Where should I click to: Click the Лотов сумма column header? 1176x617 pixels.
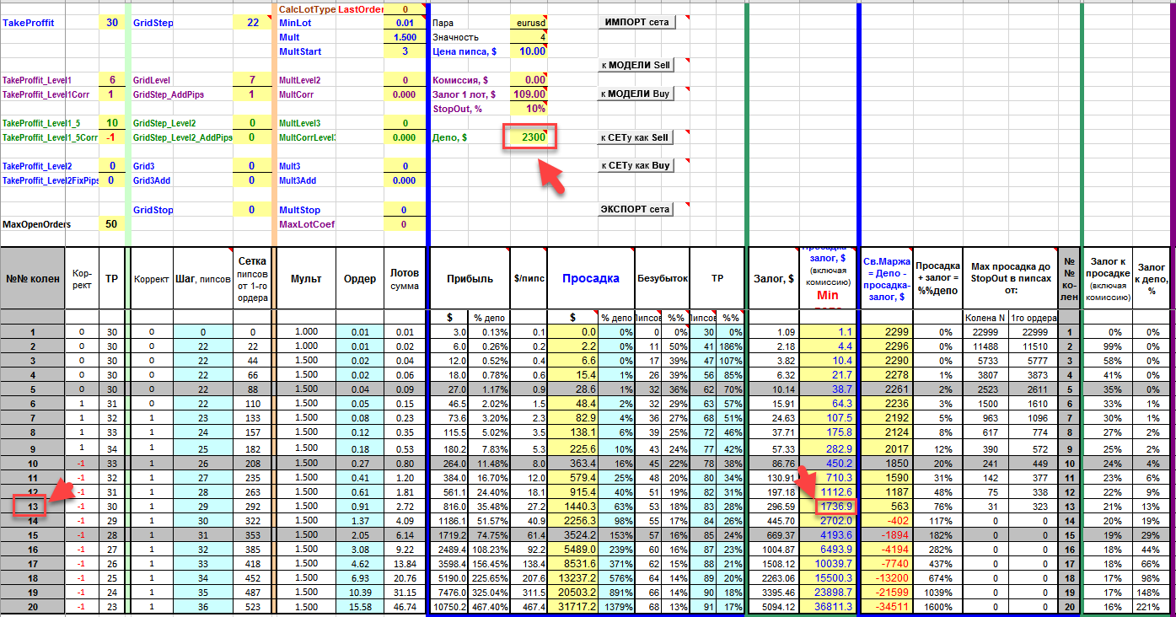(405, 278)
